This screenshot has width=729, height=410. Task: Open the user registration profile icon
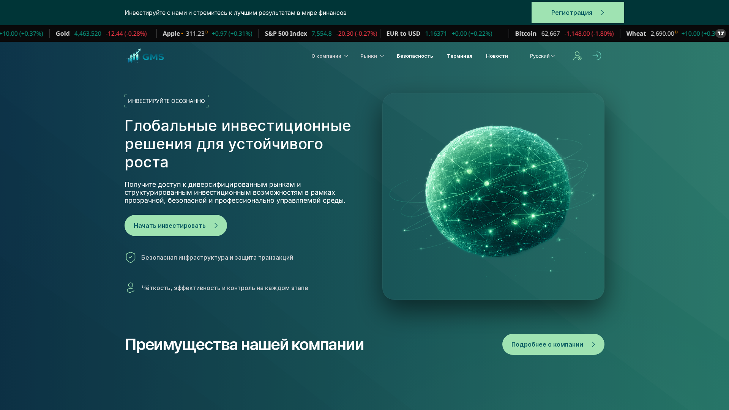577,56
